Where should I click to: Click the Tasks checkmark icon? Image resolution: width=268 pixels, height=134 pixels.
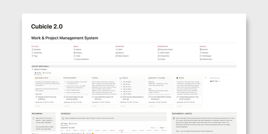[x=75, y=56]
